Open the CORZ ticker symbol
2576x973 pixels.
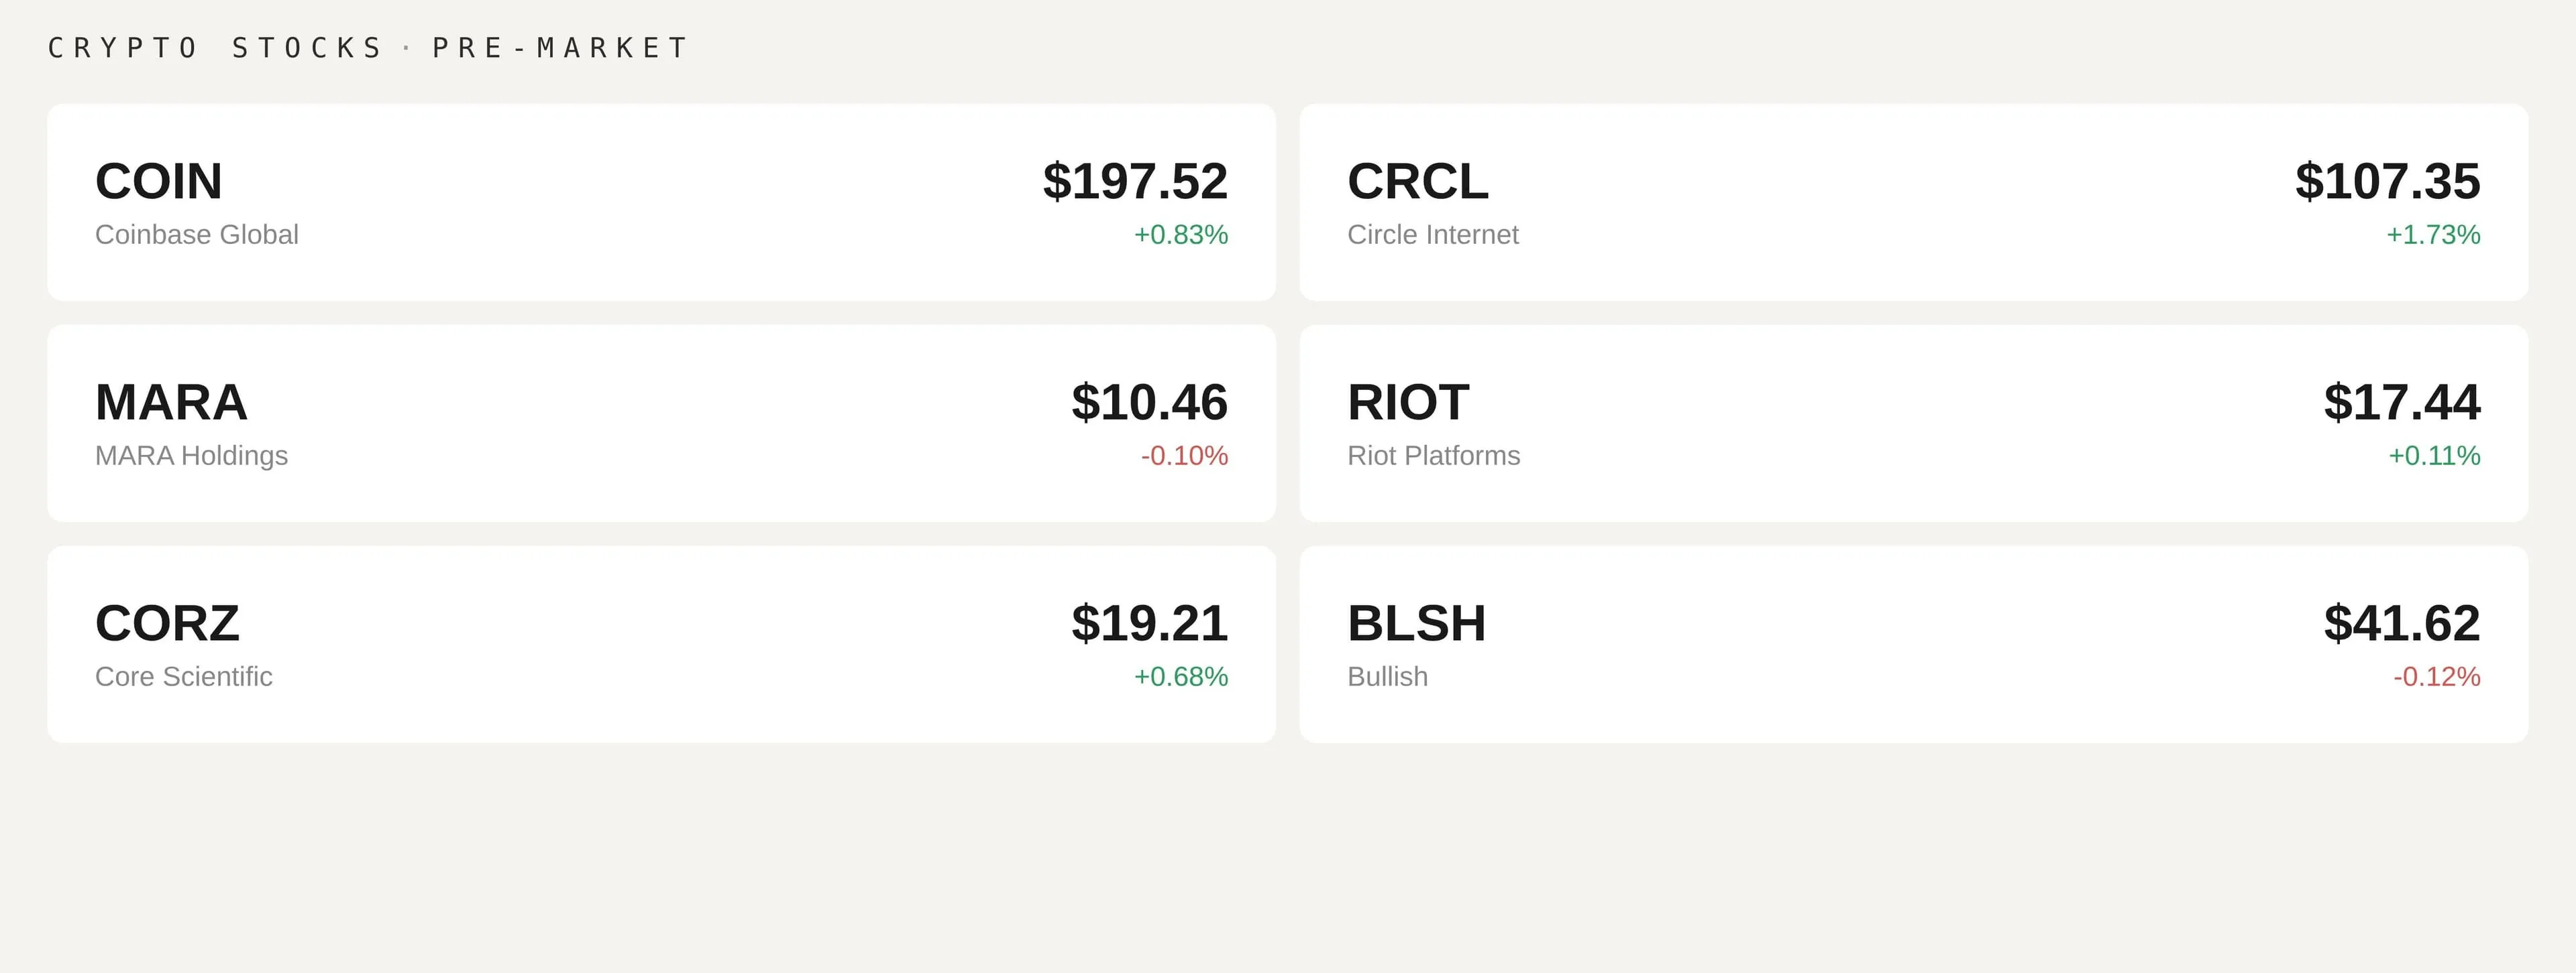(167, 623)
